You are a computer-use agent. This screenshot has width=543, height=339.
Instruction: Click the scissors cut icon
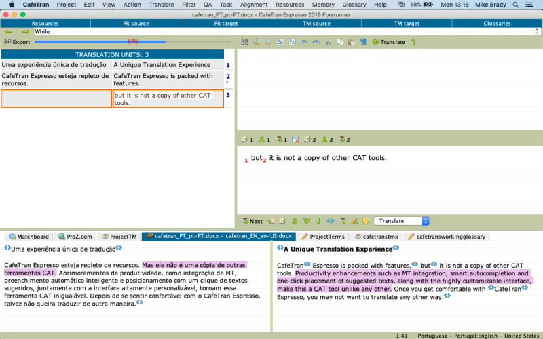coord(328,42)
